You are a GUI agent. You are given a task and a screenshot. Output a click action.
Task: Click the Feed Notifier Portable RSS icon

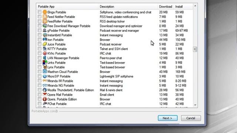click(x=45, y=16)
